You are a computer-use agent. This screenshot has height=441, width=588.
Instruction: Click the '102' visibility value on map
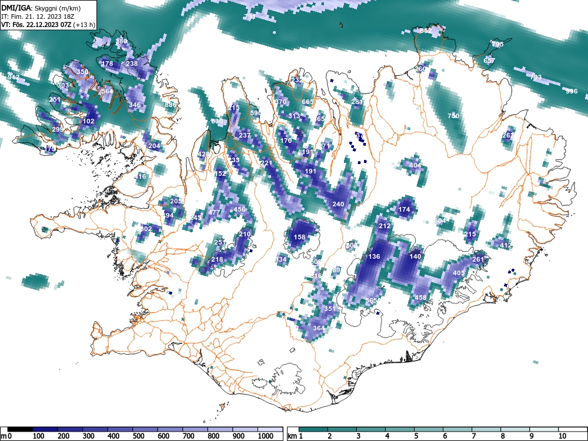89,121
